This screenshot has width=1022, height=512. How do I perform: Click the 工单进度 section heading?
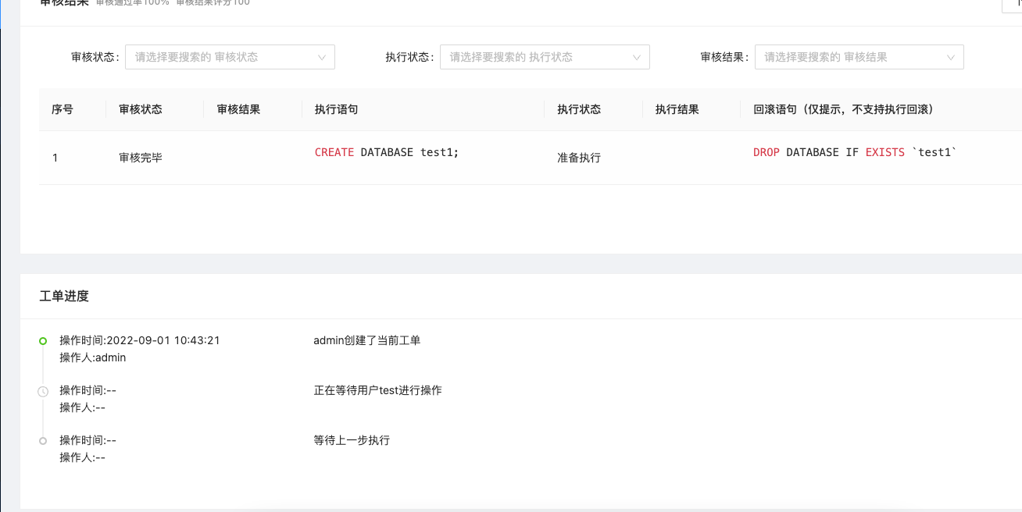point(64,296)
